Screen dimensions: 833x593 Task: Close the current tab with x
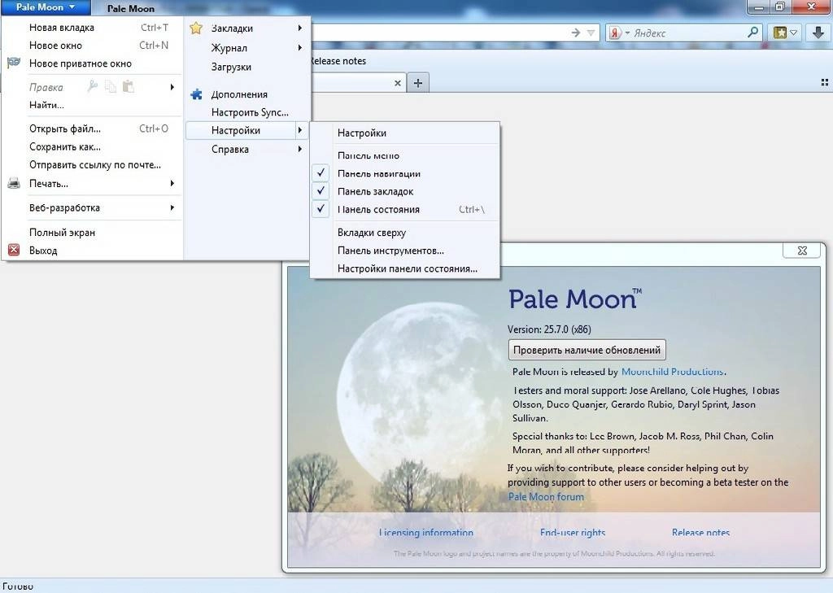pos(397,83)
